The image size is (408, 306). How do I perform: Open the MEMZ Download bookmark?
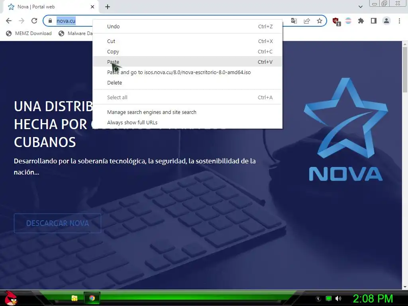point(29,33)
